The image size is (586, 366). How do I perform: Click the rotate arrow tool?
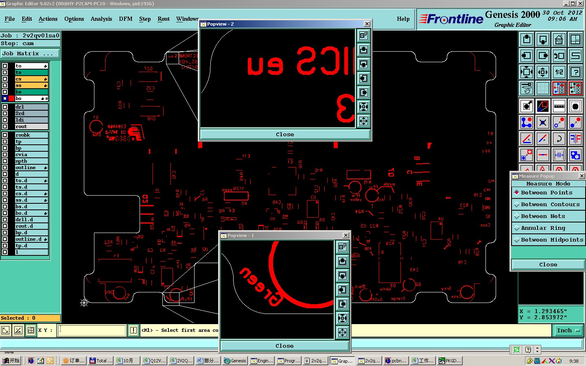[559, 139]
